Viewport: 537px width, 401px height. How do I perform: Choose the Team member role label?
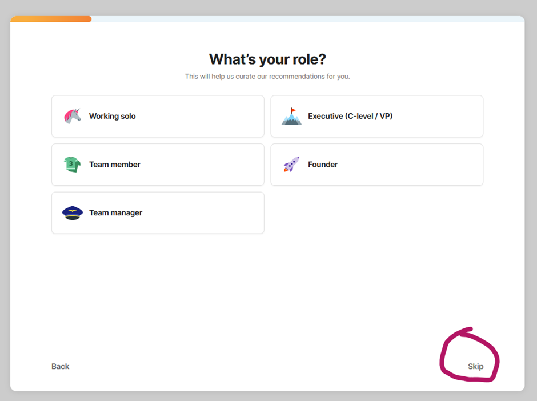[115, 165]
